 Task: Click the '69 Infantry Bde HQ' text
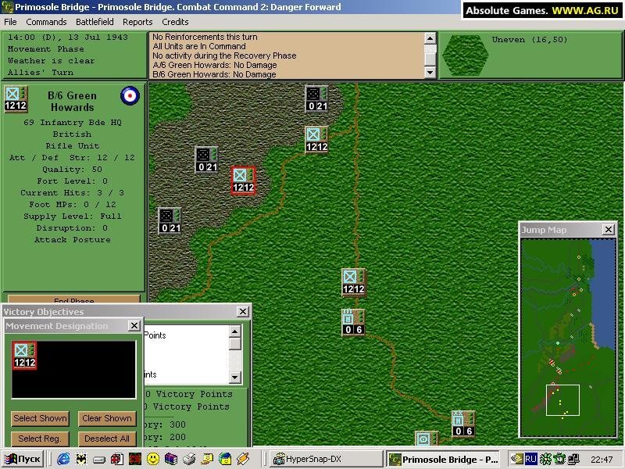click(x=72, y=123)
